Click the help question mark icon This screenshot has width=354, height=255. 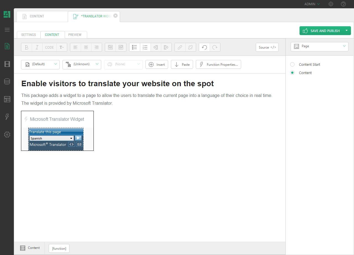(x=343, y=4)
